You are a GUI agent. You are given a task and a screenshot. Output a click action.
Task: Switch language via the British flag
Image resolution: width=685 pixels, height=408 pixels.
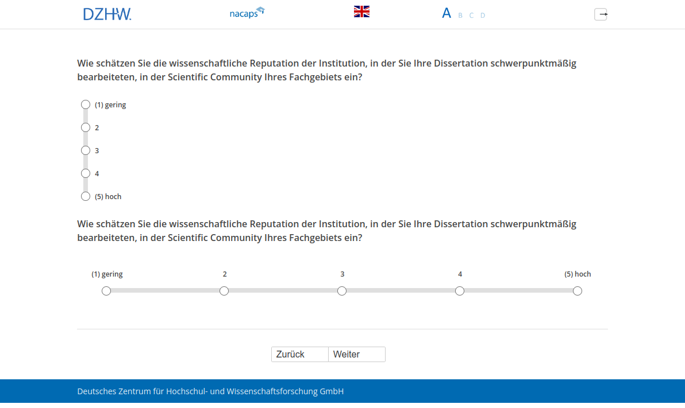pos(361,11)
